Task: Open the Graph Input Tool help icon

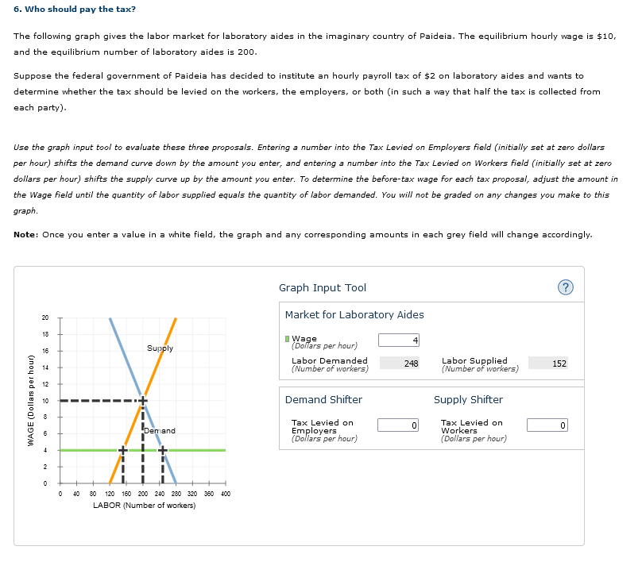Action: click(565, 287)
